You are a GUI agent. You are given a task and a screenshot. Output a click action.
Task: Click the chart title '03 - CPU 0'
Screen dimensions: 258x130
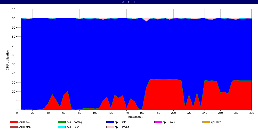(129, 2)
